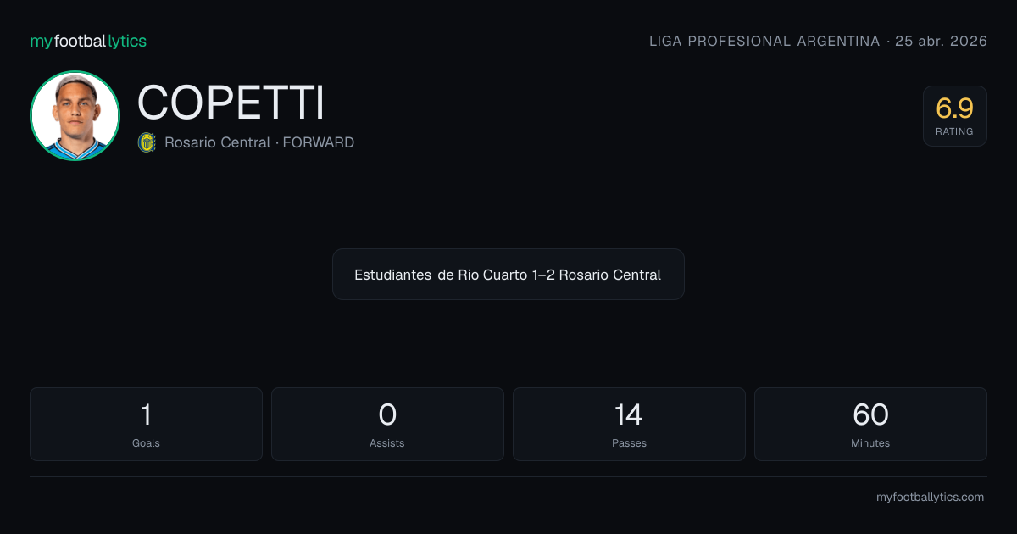Click the Assists stat card

(x=387, y=424)
